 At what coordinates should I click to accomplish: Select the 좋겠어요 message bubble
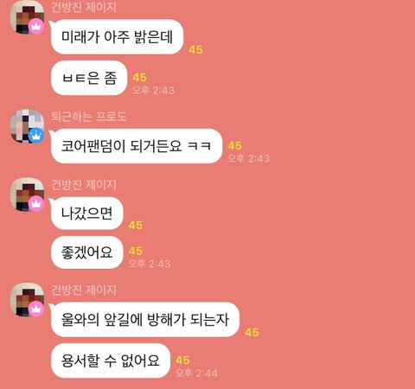coord(87,252)
